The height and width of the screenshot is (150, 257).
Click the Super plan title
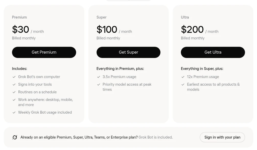101,17
